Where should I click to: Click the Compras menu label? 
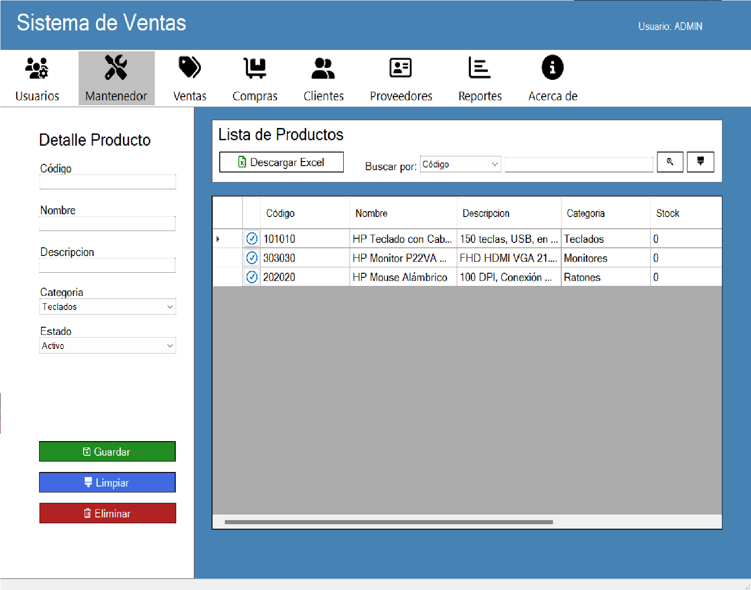255,97
